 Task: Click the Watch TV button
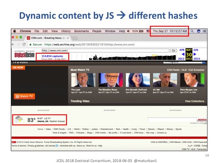tap(24, 96)
